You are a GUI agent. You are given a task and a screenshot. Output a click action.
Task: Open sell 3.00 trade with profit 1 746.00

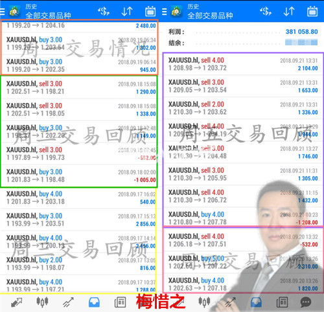coord(243,152)
